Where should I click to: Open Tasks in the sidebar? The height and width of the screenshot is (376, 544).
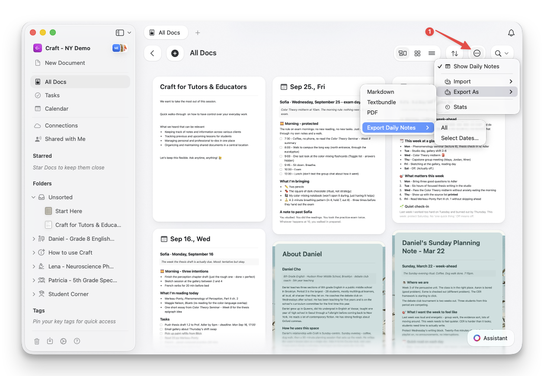pyautogui.click(x=80, y=95)
